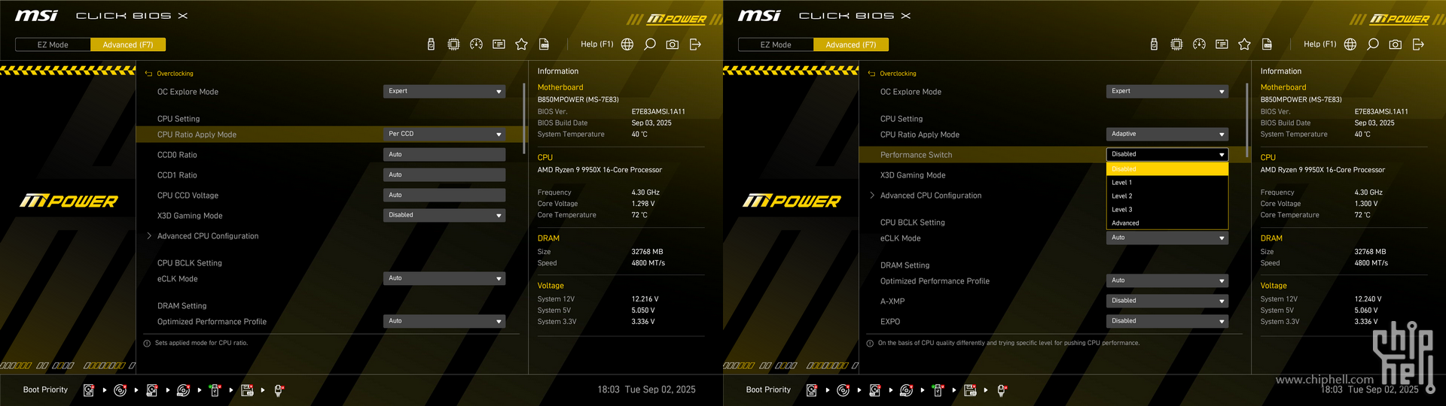
Task: Click the log file icon in right toolbar
Action: pyautogui.click(x=1267, y=44)
